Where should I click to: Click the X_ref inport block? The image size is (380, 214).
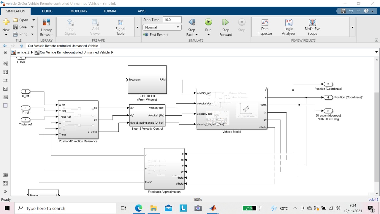point(26,92)
